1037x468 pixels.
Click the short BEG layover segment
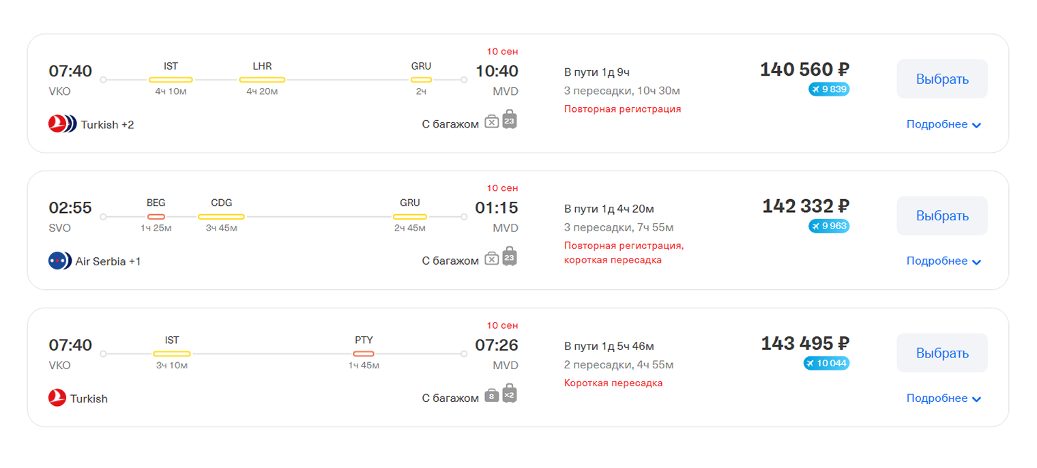pyautogui.click(x=156, y=217)
